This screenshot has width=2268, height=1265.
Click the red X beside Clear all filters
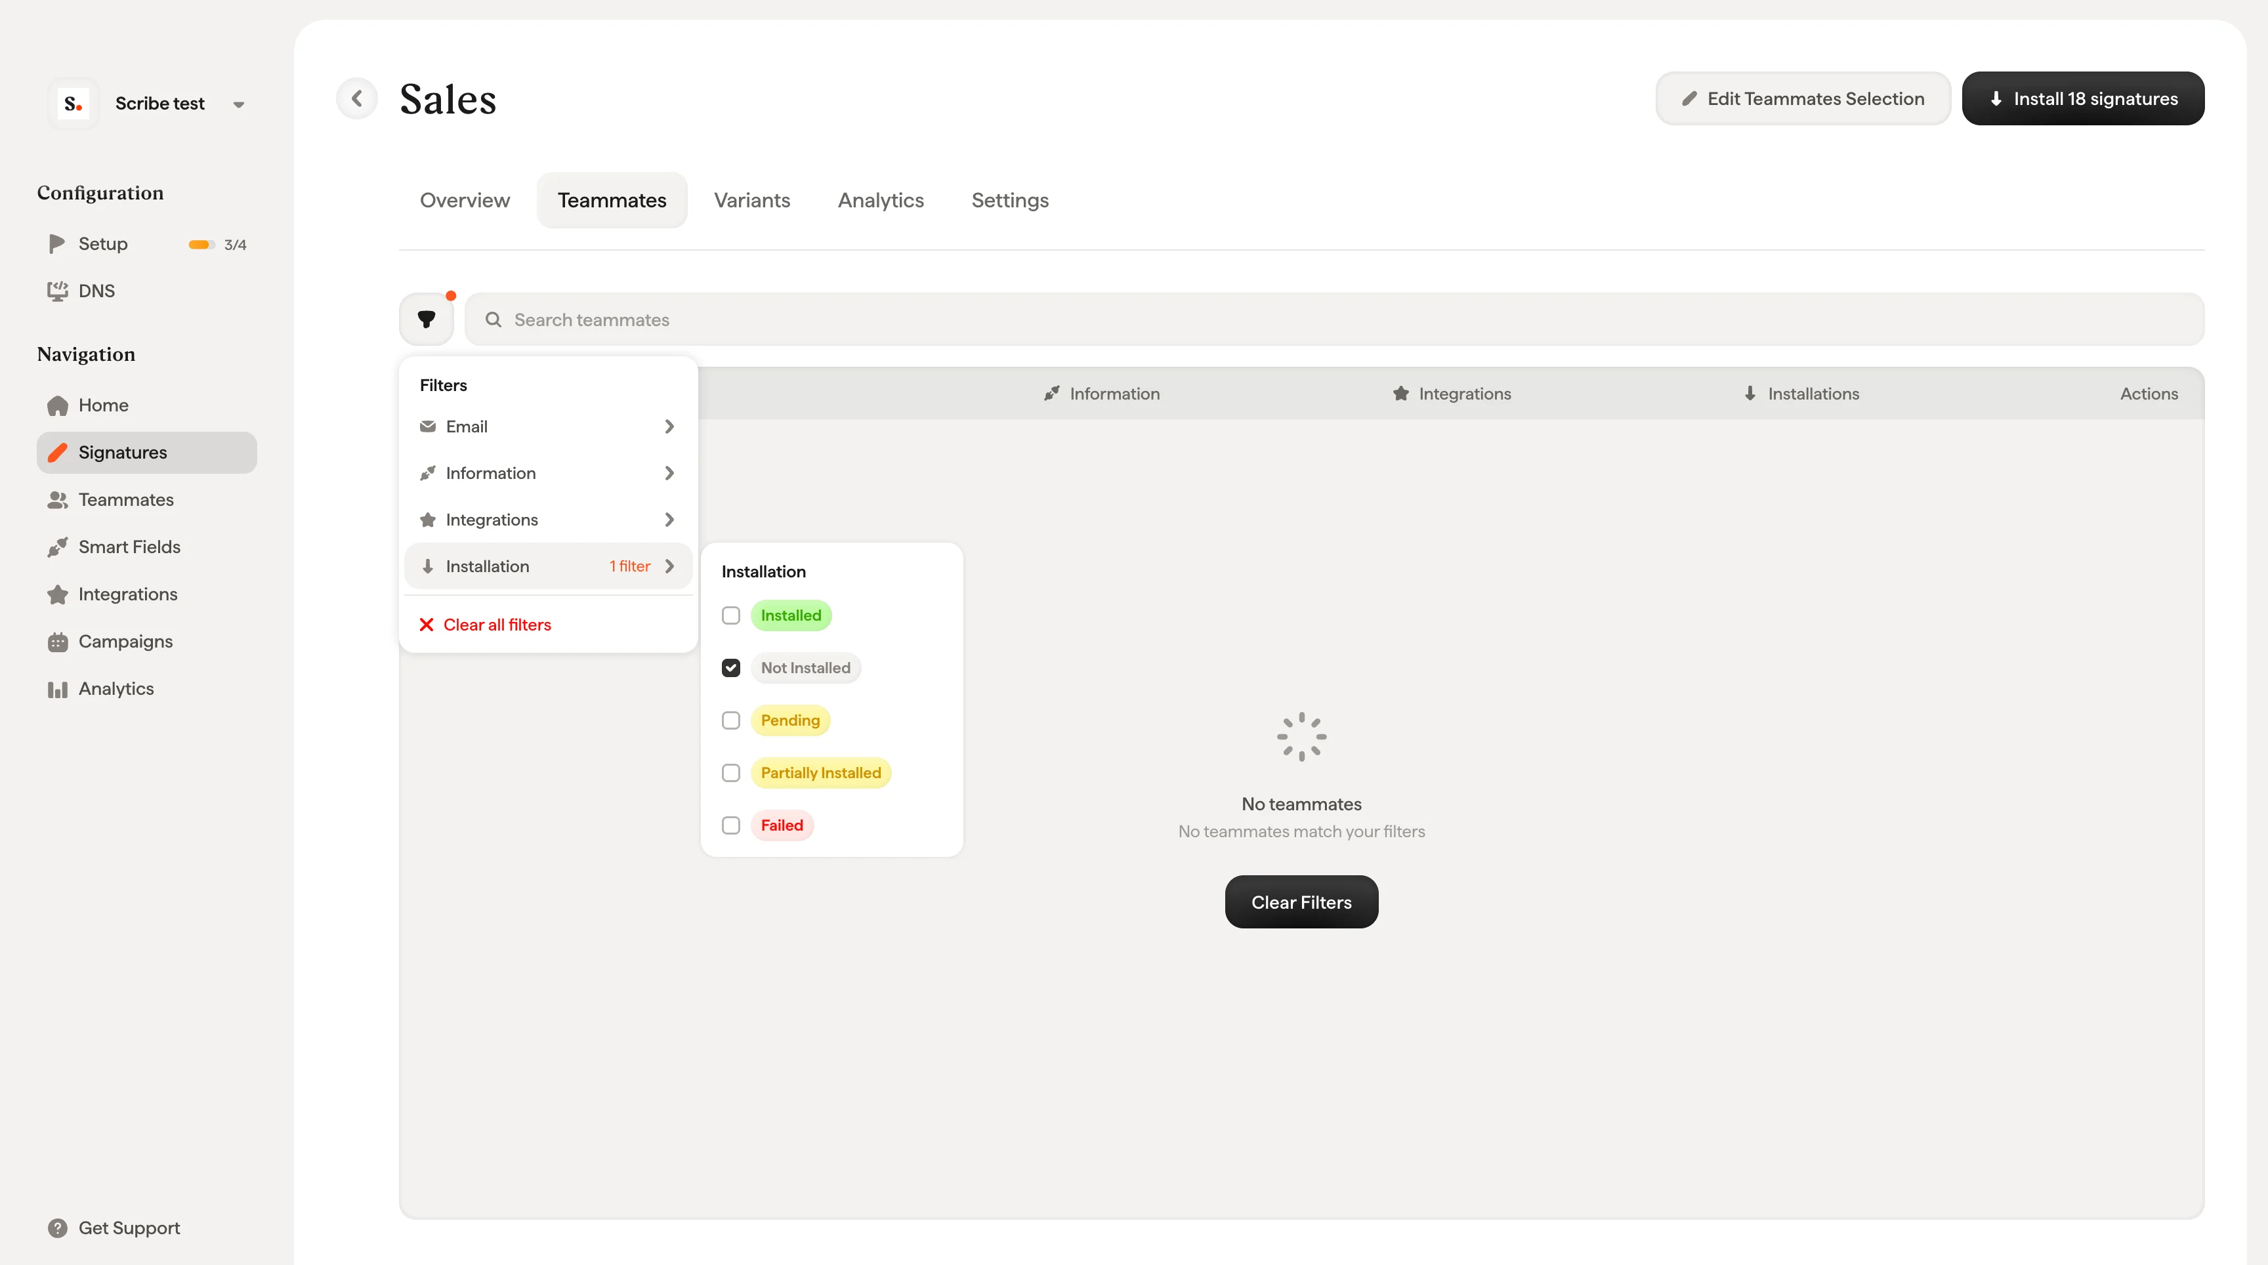pyautogui.click(x=426, y=625)
